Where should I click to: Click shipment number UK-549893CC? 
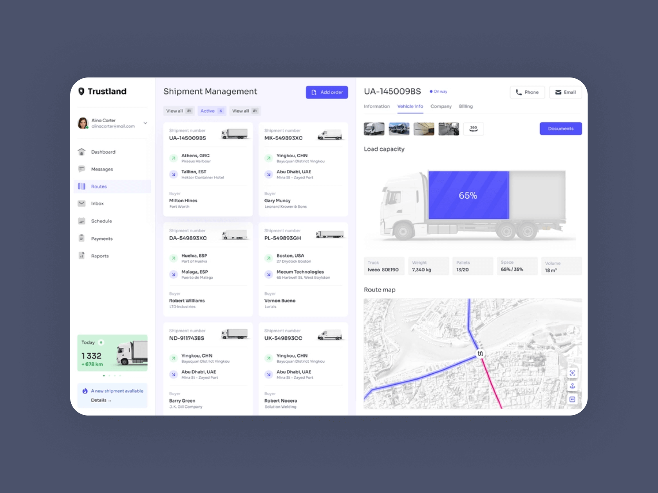(283, 338)
